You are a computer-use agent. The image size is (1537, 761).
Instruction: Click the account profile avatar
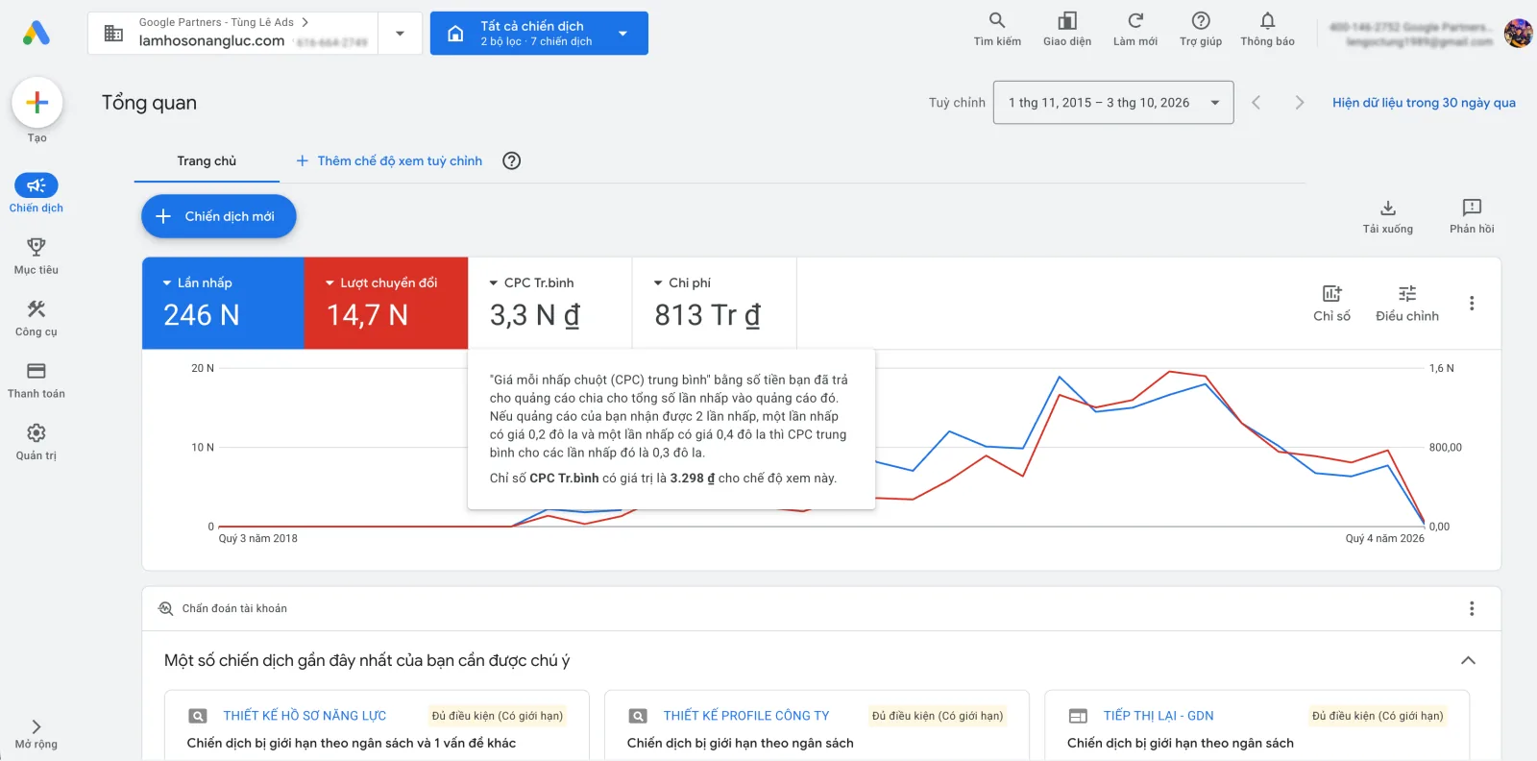[1518, 34]
